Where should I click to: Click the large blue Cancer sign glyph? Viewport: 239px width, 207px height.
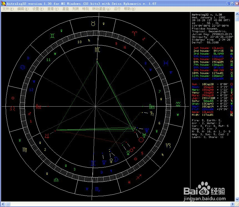[x=22, y=67]
